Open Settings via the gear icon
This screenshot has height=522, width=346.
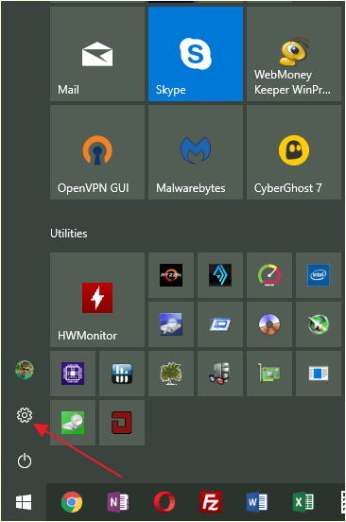(25, 415)
